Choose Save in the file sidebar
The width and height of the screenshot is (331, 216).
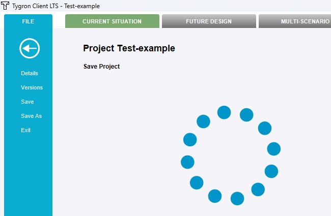coord(27,102)
